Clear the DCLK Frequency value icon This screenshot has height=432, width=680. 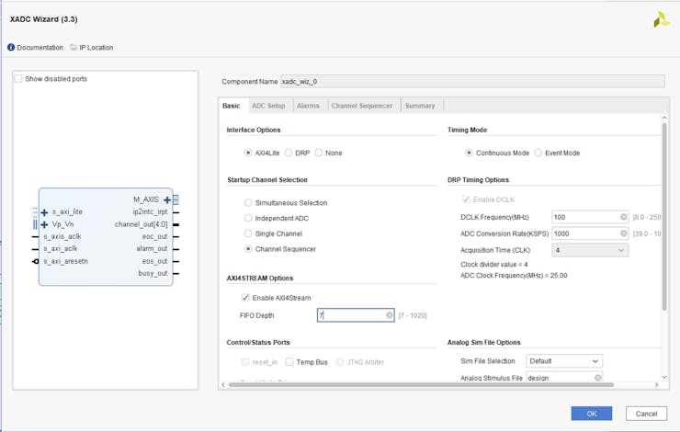[x=623, y=217]
